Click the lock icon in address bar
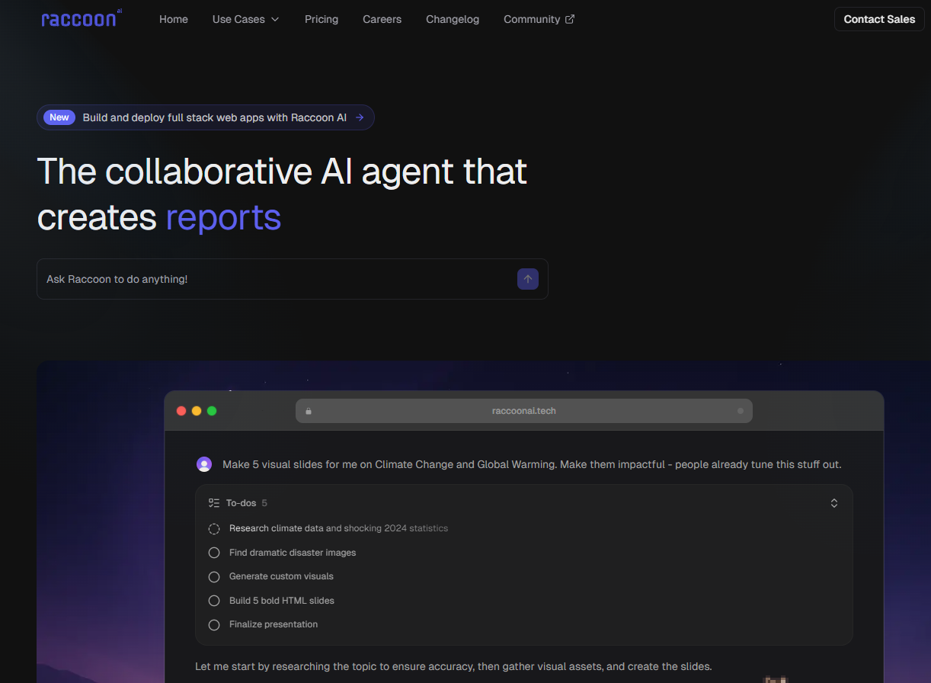This screenshot has width=931, height=683. [309, 411]
